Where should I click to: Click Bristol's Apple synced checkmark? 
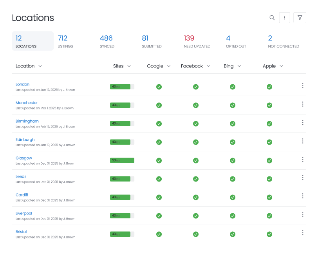[269, 234]
